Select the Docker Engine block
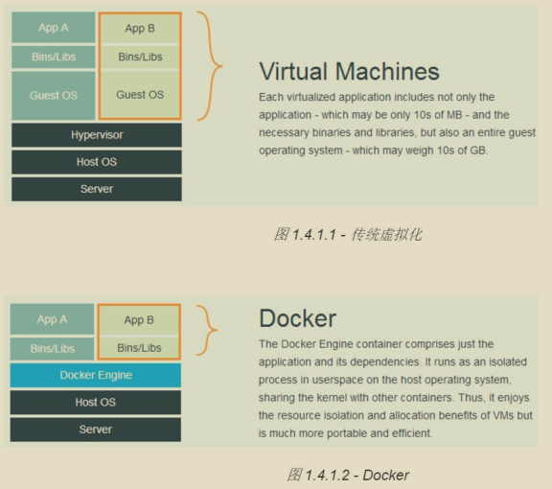Viewport: 552px width, 489px height. pos(96,375)
